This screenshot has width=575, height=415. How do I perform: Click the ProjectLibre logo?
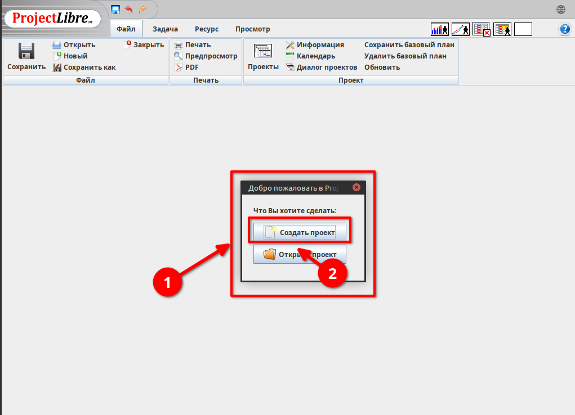coord(52,19)
